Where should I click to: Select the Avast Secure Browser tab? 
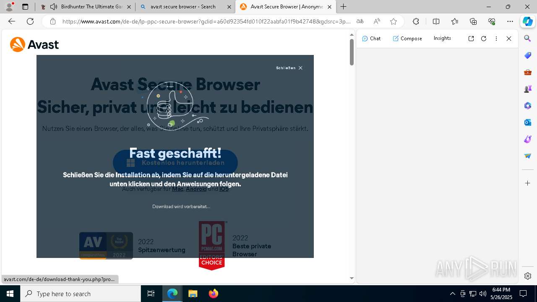286,7
